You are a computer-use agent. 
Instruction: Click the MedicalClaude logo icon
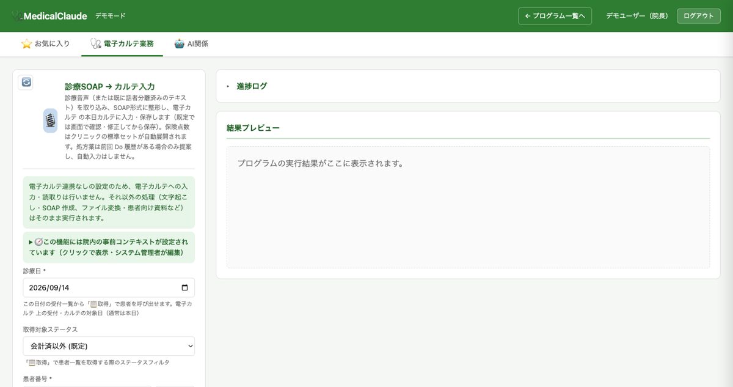pyautogui.click(x=16, y=17)
